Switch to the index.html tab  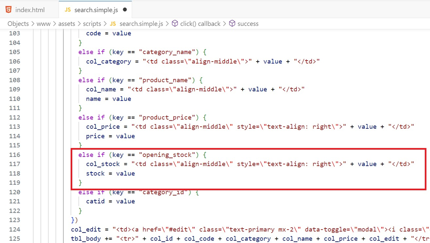pyautogui.click(x=30, y=10)
